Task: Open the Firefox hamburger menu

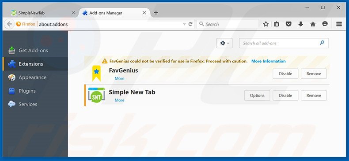Action: coord(339,24)
